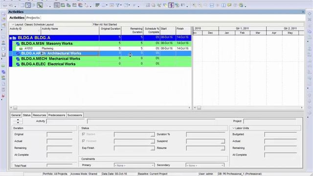Sort by the Activity ID column header
Screen dimensions: 313x176
coord(25,30)
